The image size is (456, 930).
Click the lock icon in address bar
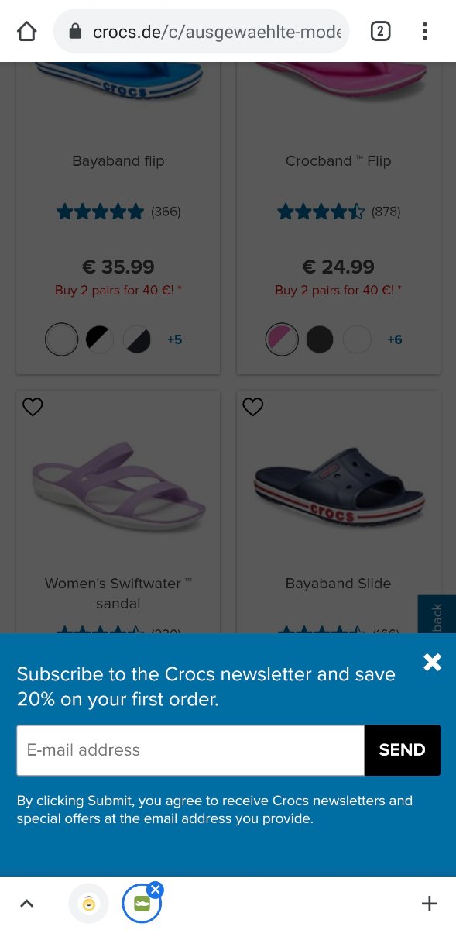[75, 31]
